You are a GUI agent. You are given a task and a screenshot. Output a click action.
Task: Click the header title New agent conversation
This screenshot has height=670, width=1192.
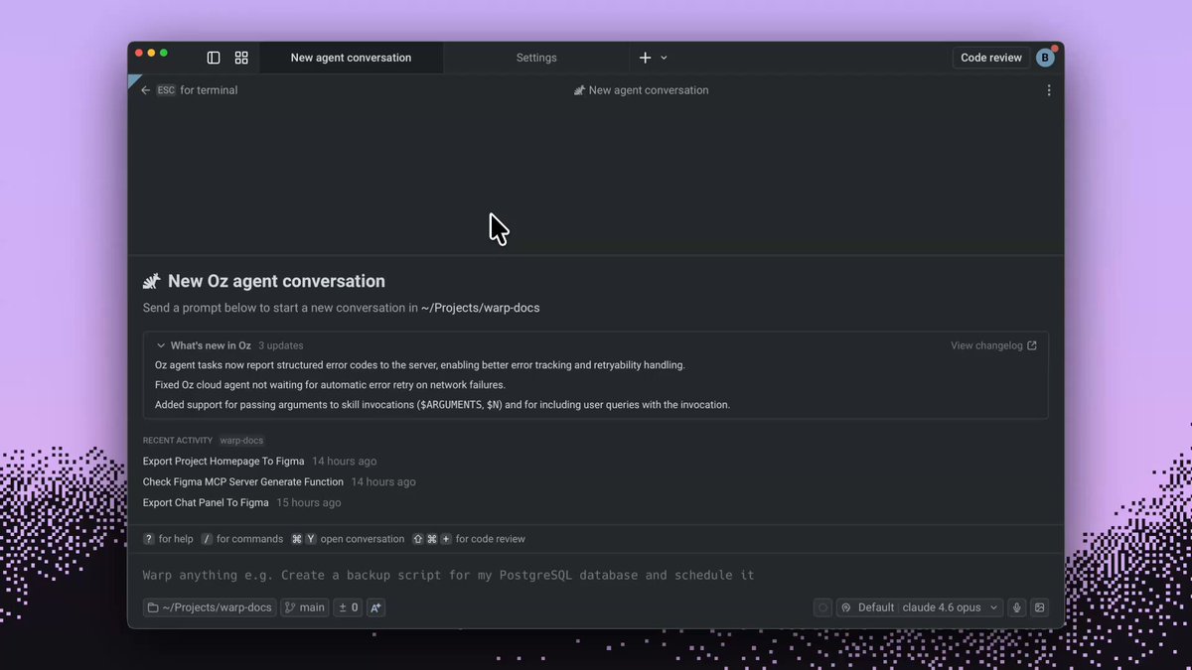pos(649,90)
